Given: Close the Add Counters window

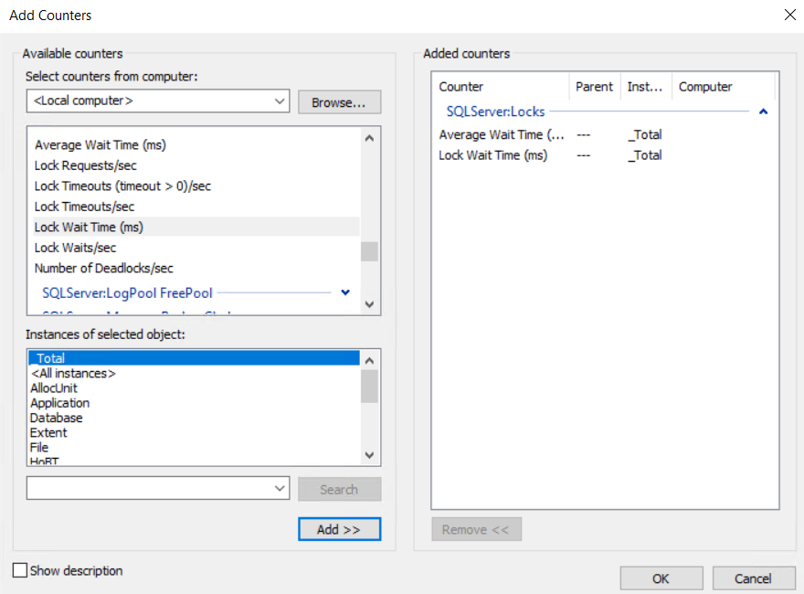Looking at the screenshot, I should pos(789,15).
